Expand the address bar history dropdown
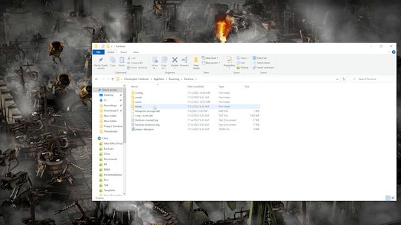401x225 pixels. (x=337, y=79)
